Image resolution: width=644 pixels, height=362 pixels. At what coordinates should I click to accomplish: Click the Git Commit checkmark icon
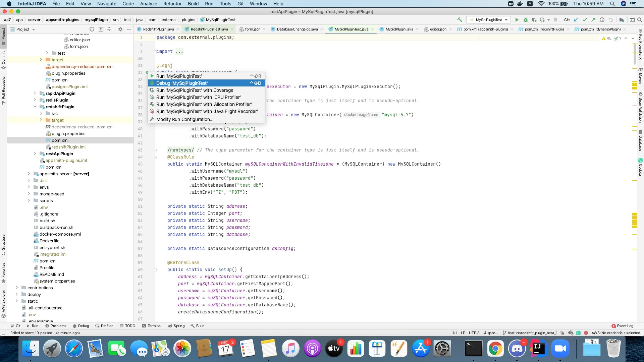click(x=585, y=20)
